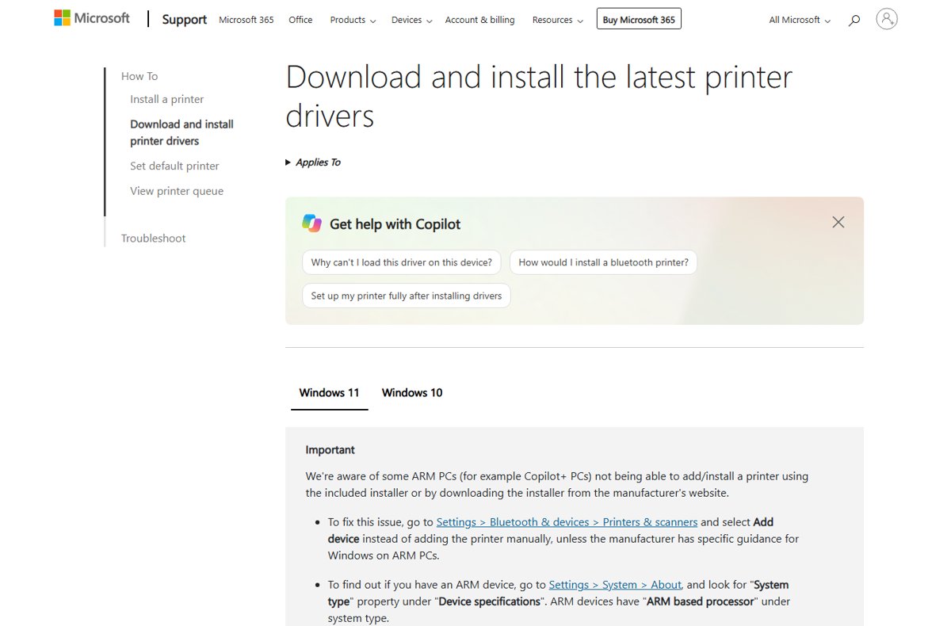This screenshot has width=951, height=626.
Task: Open 'Install a printer' sidebar link
Action: point(167,99)
